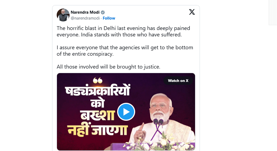The width and height of the screenshot is (277, 151).
Task: Click the Narendra Modi display name
Action: [85, 12]
